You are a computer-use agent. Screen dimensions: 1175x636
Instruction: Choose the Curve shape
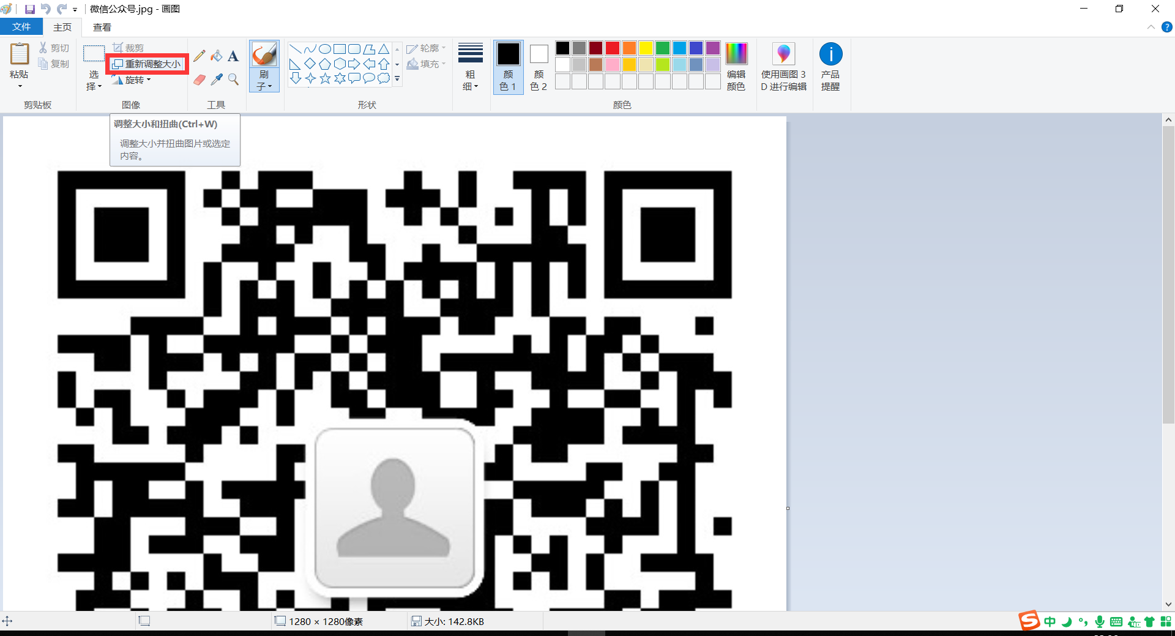coord(310,49)
